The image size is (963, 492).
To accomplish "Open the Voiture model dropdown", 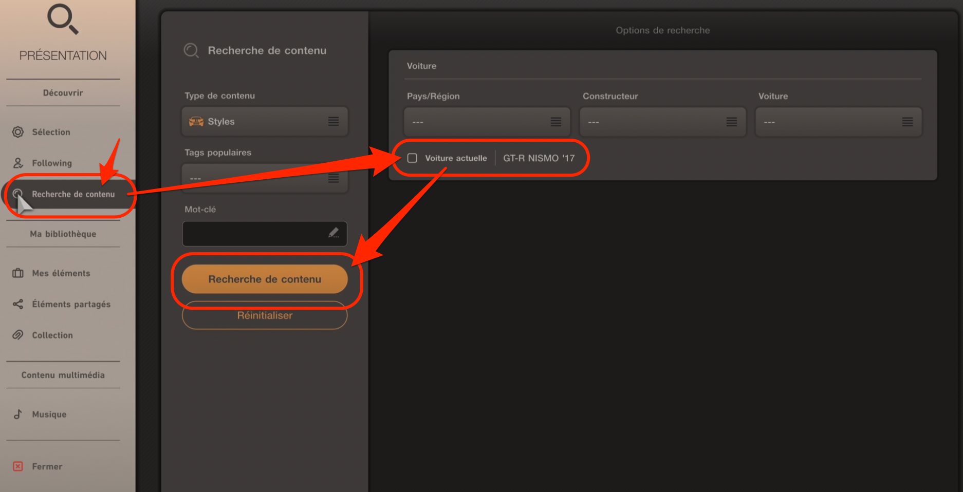I will pyautogui.click(x=838, y=122).
